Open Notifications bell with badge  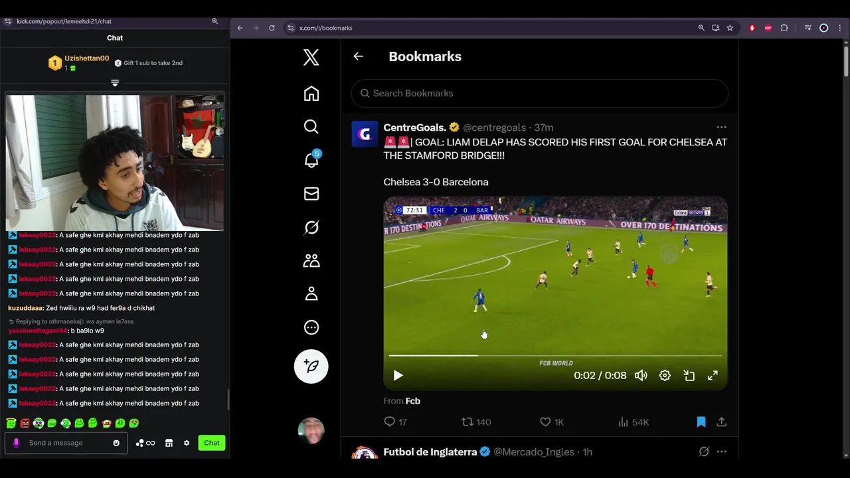coord(311,159)
